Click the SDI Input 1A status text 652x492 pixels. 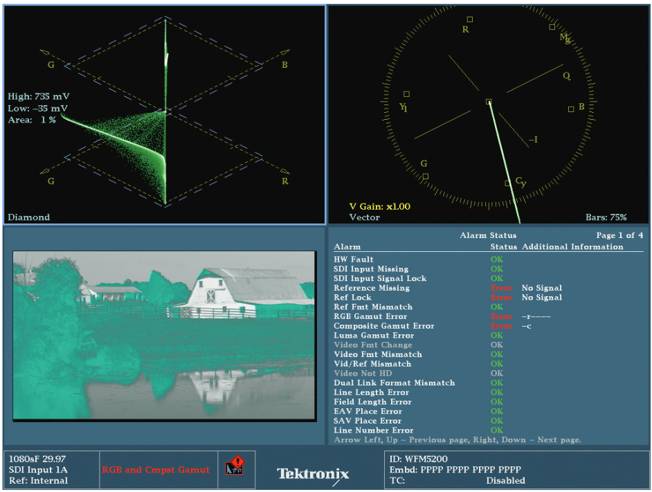tap(38, 470)
